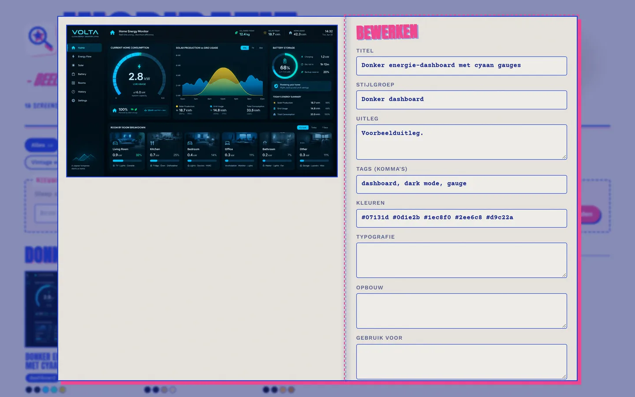Click the Tags field with dashboard, dark mode
Image resolution: width=635 pixels, height=397 pixels.
[461, 184]
